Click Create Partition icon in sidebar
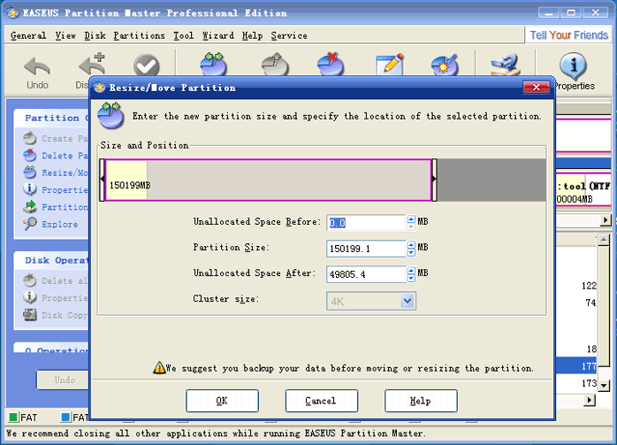 (x=30, y=139)
